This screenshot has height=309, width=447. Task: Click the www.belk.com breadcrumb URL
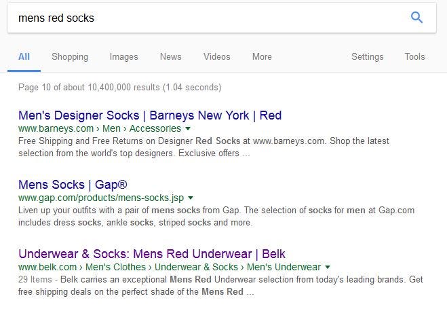[x=170, y=267]
